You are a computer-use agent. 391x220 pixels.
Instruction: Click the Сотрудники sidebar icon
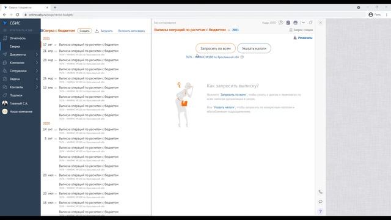(x=5, y=71)
